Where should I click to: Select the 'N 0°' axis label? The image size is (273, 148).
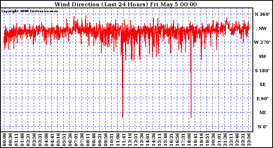point(262,127)
